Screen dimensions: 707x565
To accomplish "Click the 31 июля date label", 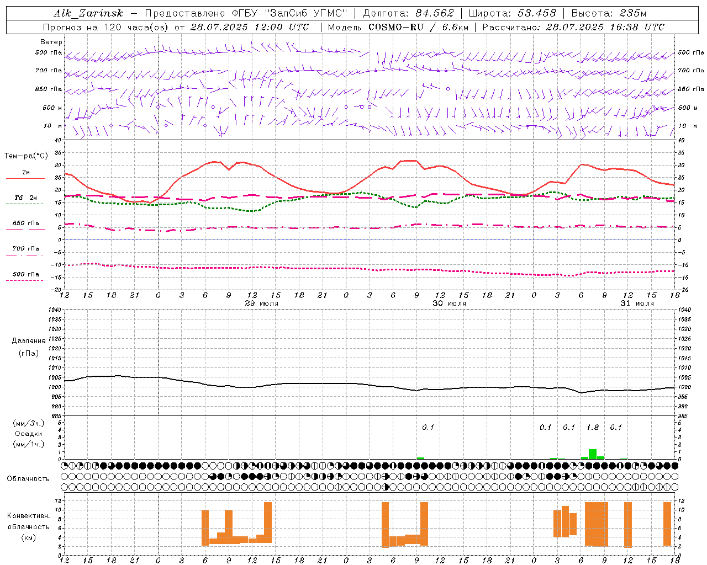I will [637, 303].
